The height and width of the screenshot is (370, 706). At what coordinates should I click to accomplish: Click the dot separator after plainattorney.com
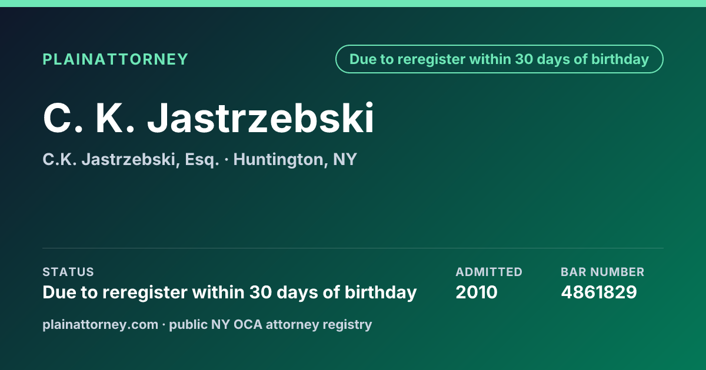tap(164, 325)
